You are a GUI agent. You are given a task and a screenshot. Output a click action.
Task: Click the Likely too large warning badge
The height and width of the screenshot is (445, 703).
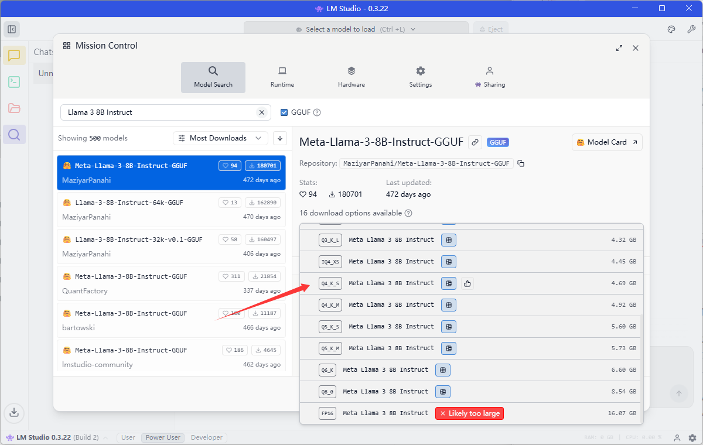[469, 413]
